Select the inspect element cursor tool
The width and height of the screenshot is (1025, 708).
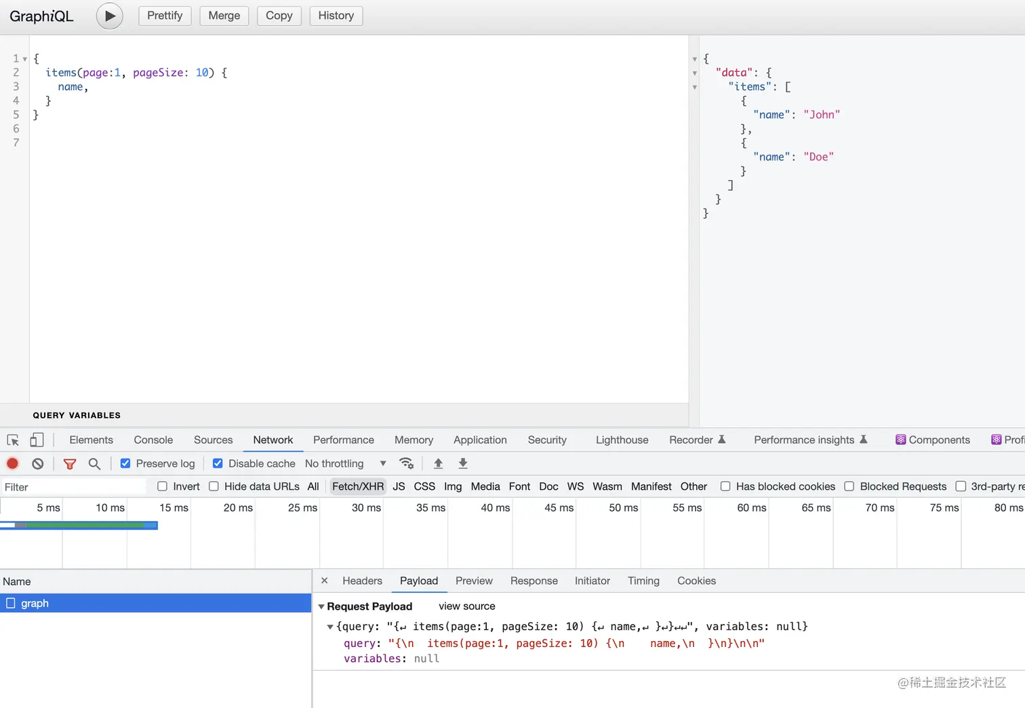tap(12, 440)
